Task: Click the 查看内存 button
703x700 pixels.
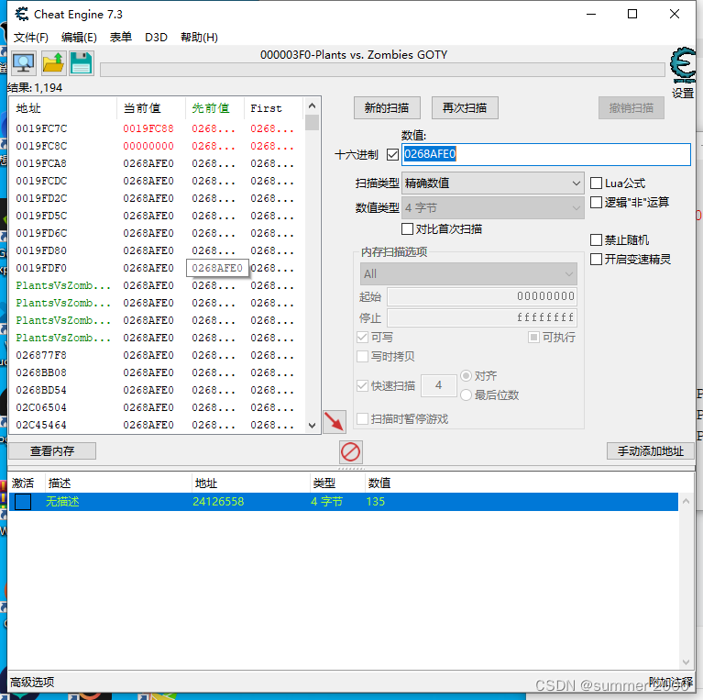Action: pos(52,451)
